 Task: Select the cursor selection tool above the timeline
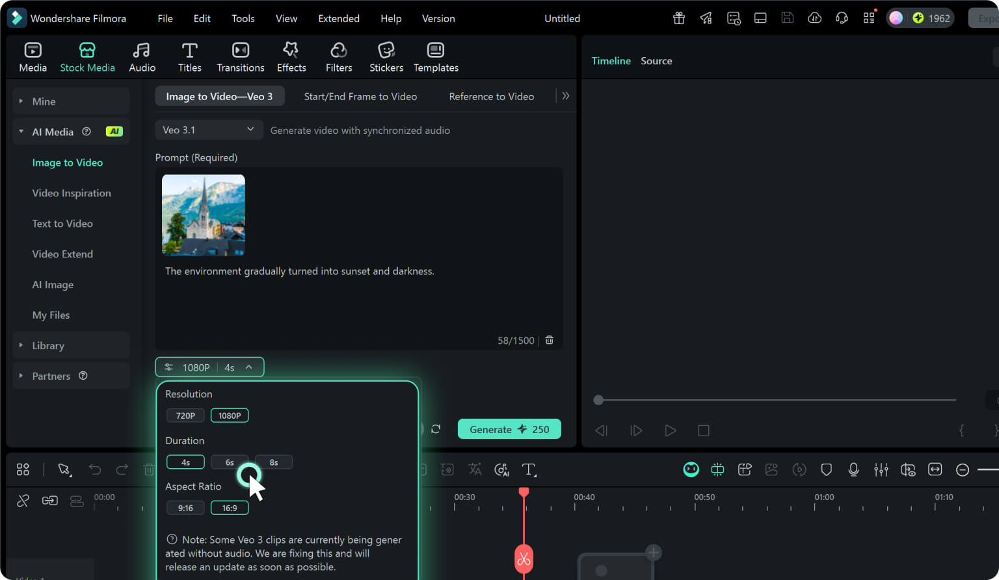pos(64,469)
